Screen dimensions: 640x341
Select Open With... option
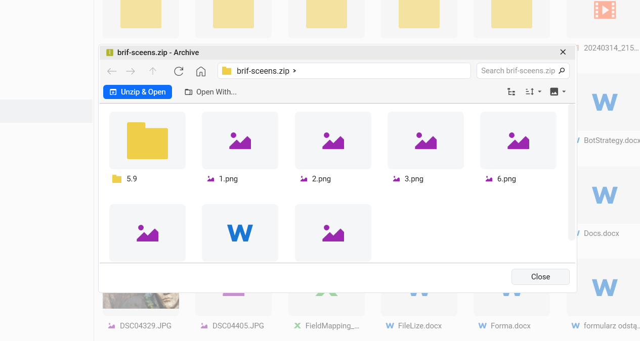coord(210,92)
